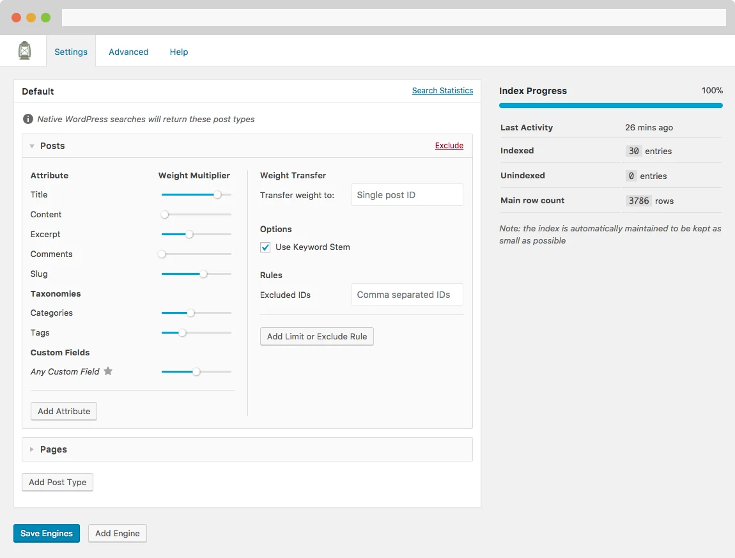Click the SearchWP lantern logo icon

[x=24, y=50]
